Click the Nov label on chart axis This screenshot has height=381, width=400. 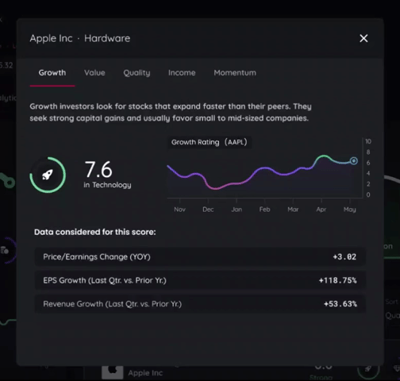pos(179,210)
